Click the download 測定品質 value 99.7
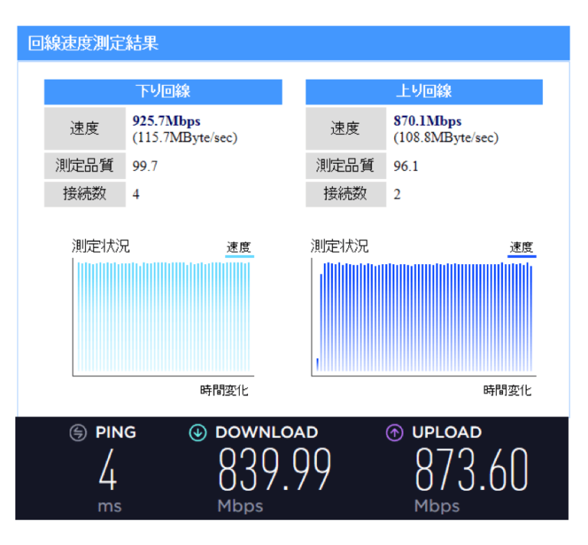This screenshot has width=588, height=545. tap(145, 165)
